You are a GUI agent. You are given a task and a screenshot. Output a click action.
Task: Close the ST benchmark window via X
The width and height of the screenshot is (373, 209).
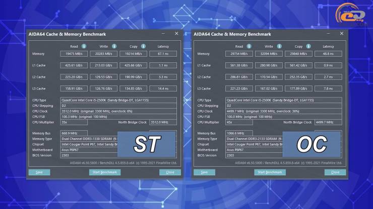click(x=176, y=34)
